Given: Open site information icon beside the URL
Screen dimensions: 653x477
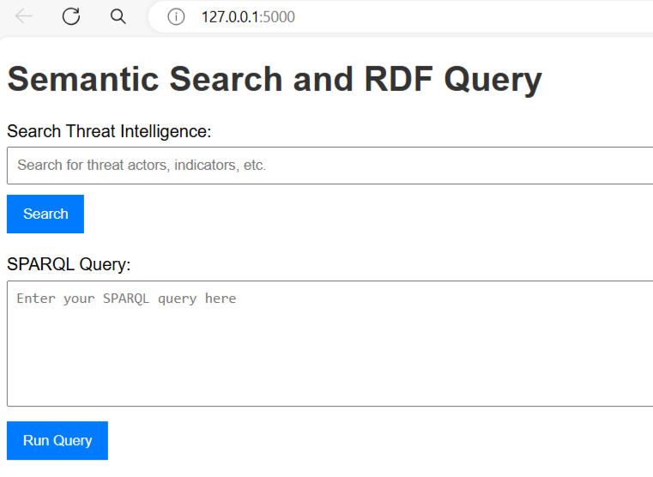Looking at the screenshot, I should tap(176, 17).
